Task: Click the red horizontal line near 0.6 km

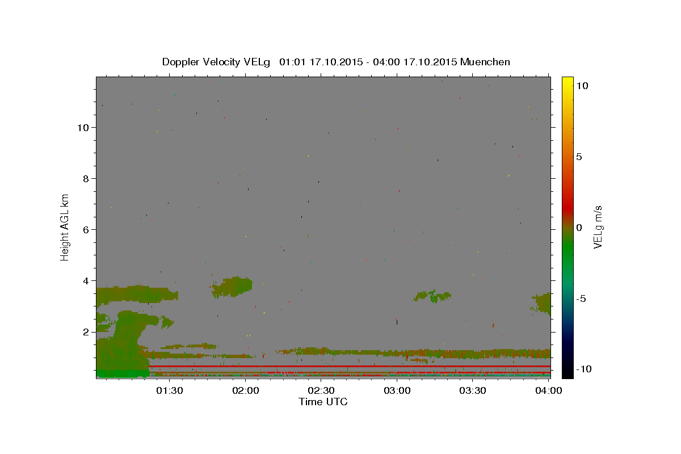Action: coord(349,367)
